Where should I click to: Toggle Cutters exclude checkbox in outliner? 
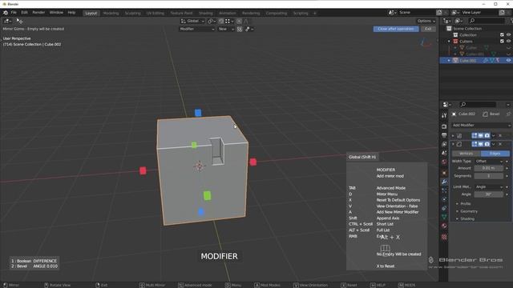502,42
